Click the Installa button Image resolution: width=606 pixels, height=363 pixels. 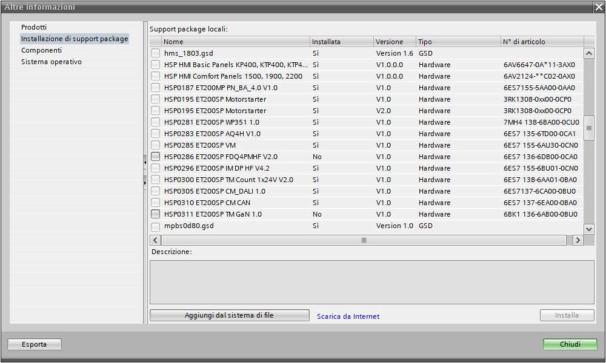tap(567, 315)
